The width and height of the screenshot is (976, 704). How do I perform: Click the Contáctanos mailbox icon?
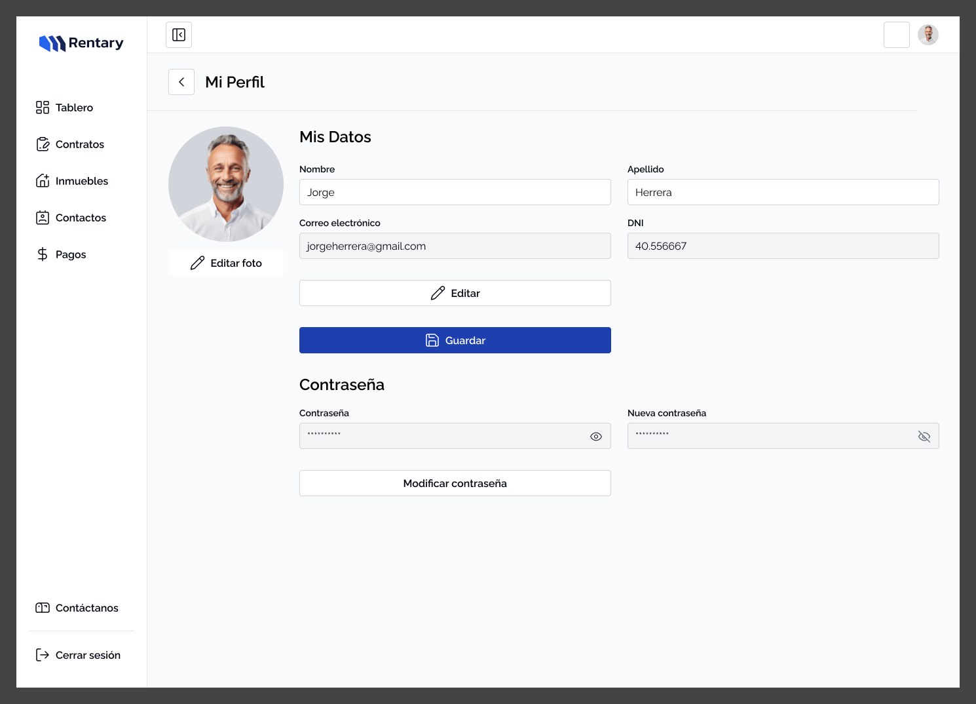(43, 608)
